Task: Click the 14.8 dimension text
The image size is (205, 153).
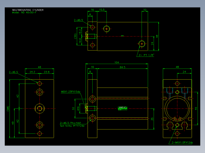Action: tap(80, 41)
